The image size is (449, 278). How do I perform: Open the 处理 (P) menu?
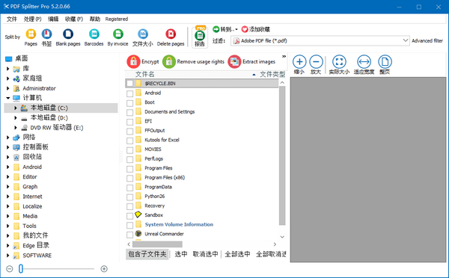(32, 19)
